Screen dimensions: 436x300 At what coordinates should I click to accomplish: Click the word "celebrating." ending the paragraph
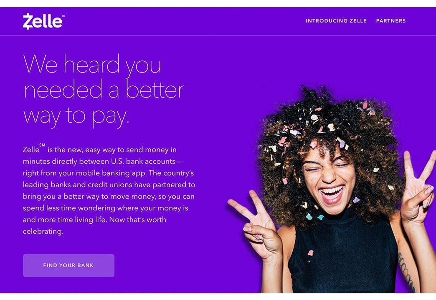[x=43, y=231]
